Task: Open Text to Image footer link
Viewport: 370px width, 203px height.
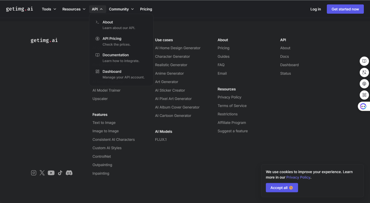Action: (x=104, y=123)
